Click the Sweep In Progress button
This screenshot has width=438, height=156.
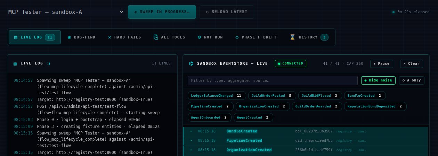point(162,12)
